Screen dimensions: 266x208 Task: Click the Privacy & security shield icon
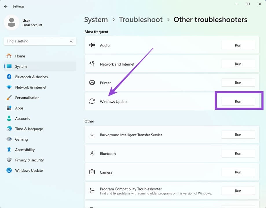coord(9,160)
